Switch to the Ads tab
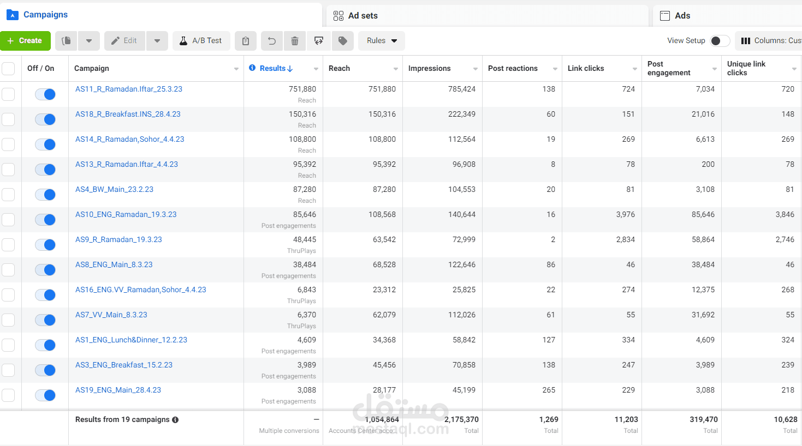The width and height of the screenshot is (802, 446). pos(682,16)
